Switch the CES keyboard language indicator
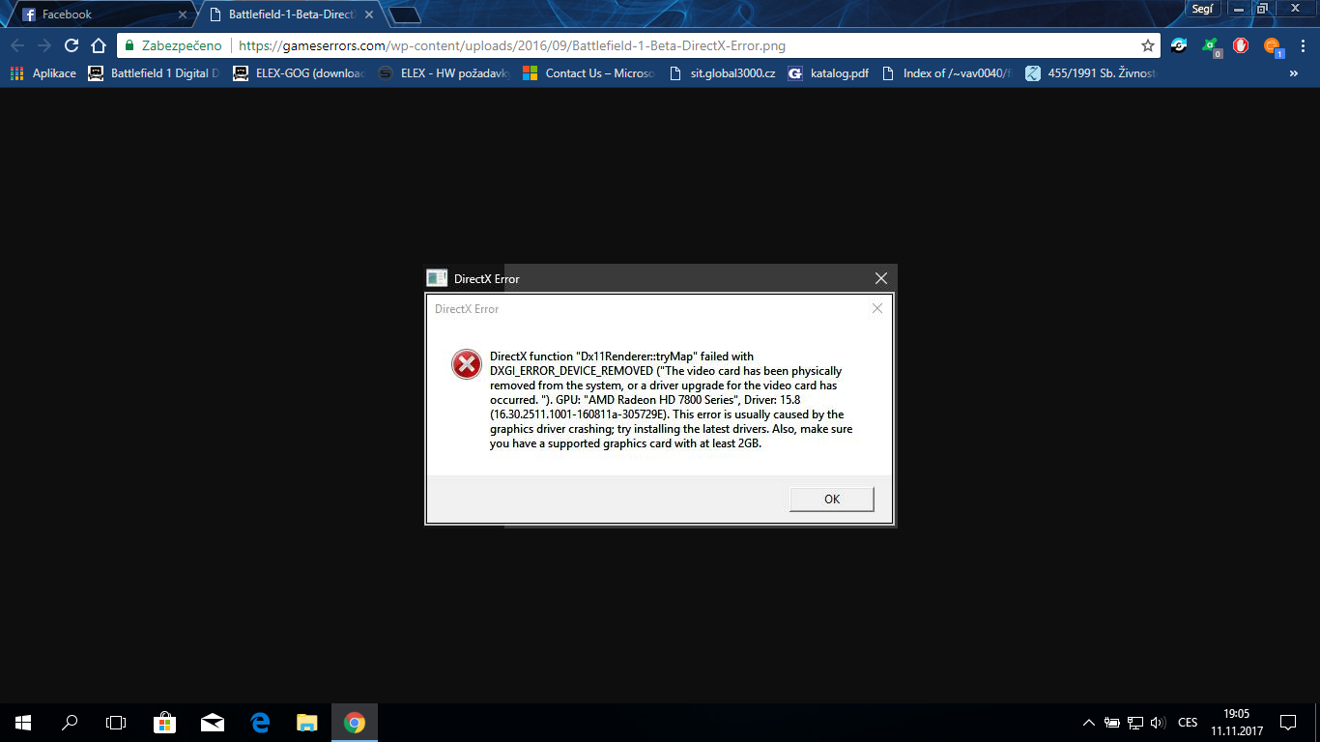The image size is (1320, 742). point(1188,723)
